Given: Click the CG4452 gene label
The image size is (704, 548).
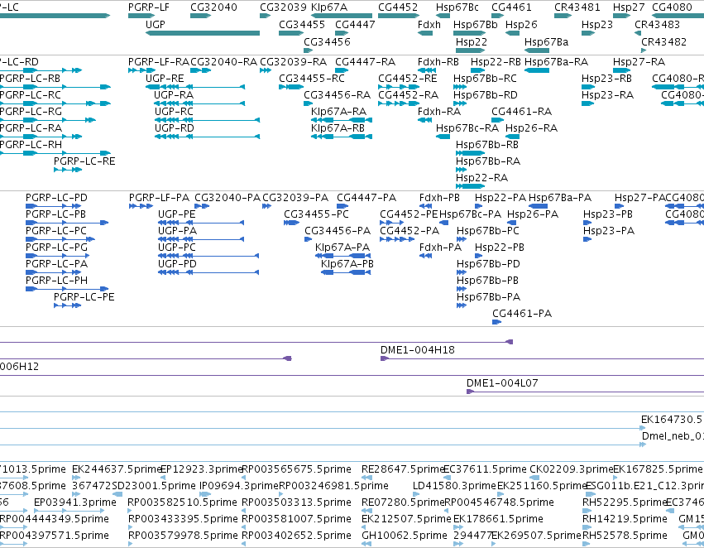Looking at the screenshot, I should (398, 7).
